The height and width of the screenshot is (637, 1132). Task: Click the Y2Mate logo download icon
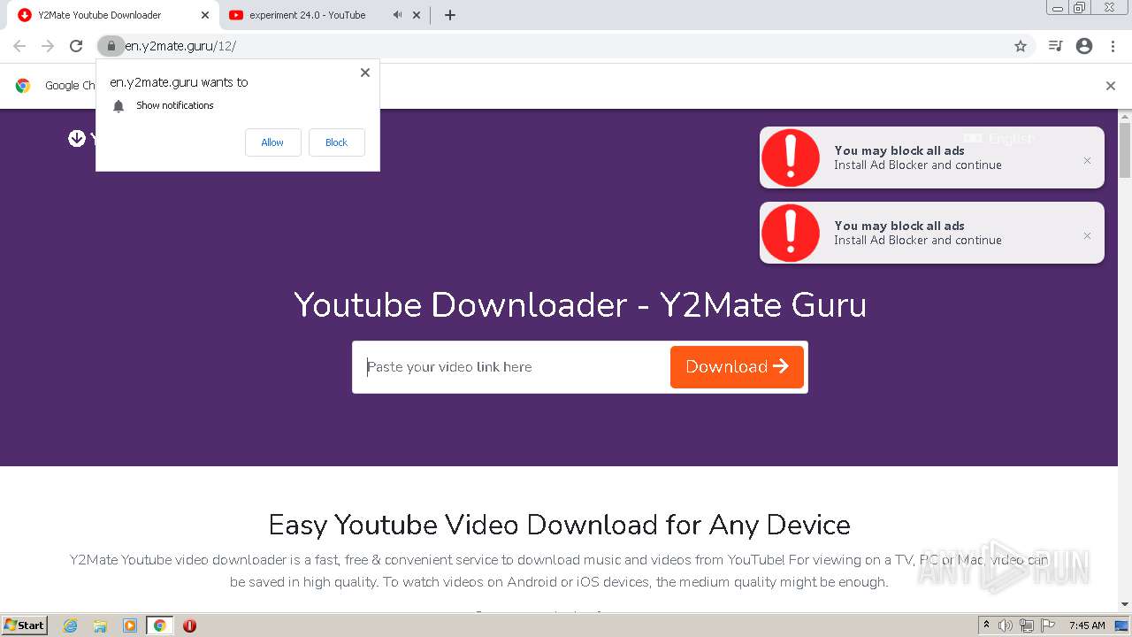click(x=77, y=138)
